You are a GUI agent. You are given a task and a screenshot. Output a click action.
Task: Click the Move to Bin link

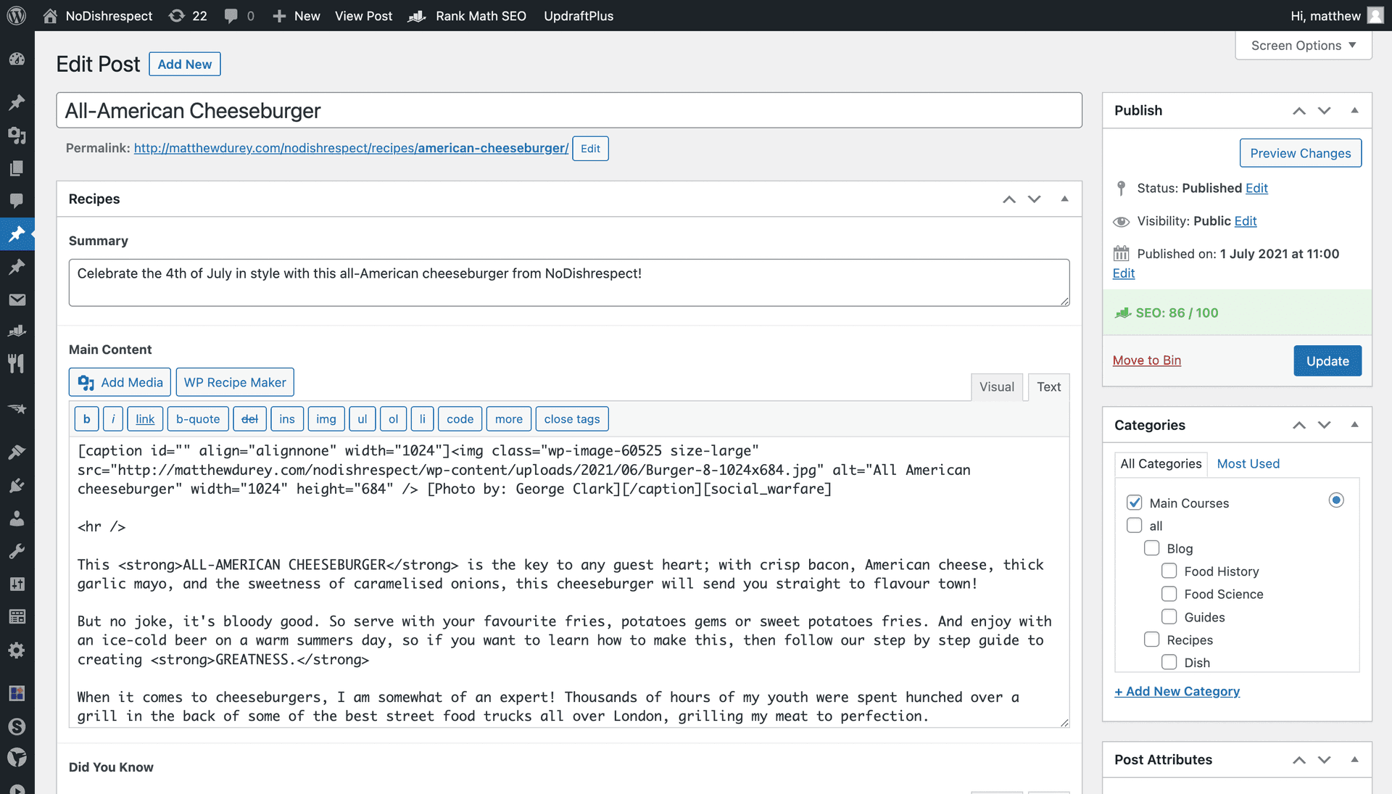(x=1146, y=360)
